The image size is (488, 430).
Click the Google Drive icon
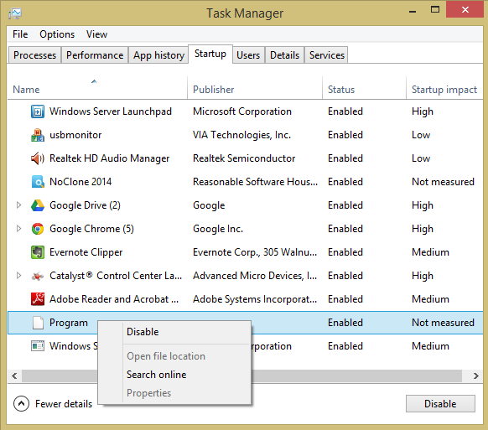tap(38, 205)
